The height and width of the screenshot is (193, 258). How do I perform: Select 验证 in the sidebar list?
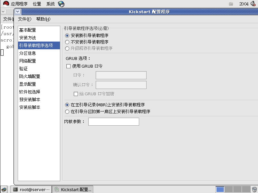(x=39, y=69)
